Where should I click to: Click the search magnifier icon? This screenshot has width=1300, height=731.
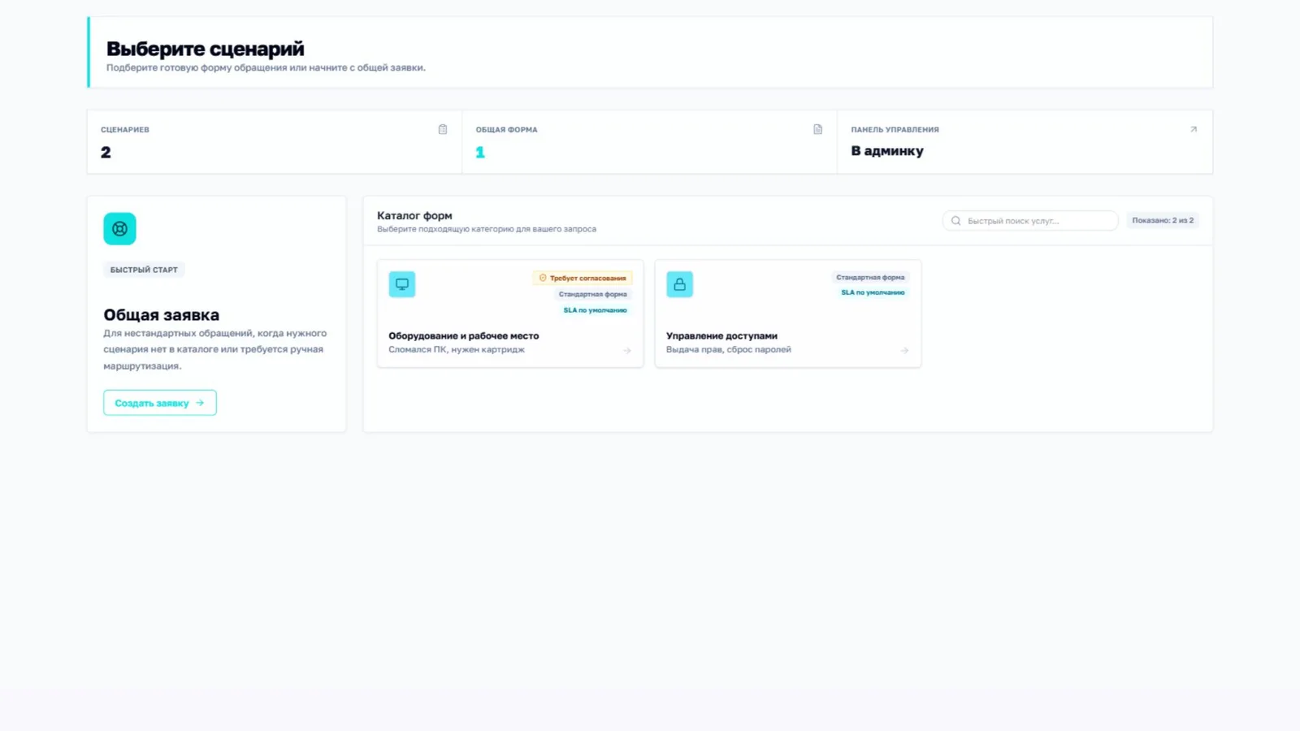956,221
